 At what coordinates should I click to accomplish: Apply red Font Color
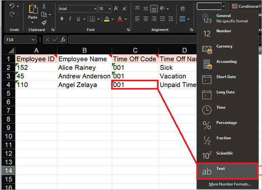pos(120,19)
